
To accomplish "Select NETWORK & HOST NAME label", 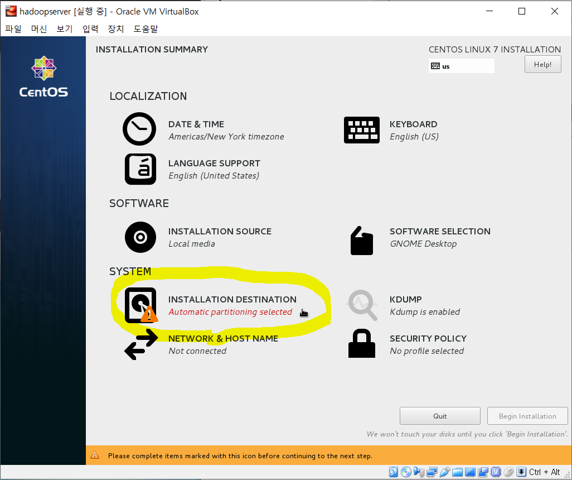I will [x=223, y=338].
